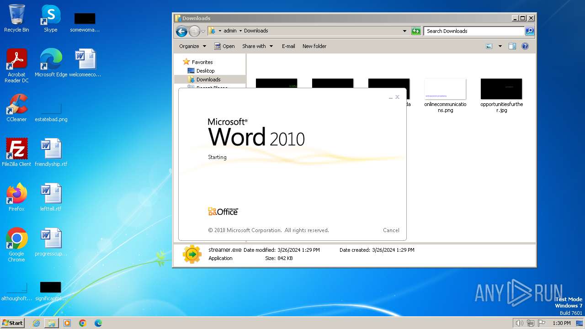The width and height of the screenshot is (585, 329).
Task: Open Windows Explorer taskbar button
Action: [x=52, y=323]
